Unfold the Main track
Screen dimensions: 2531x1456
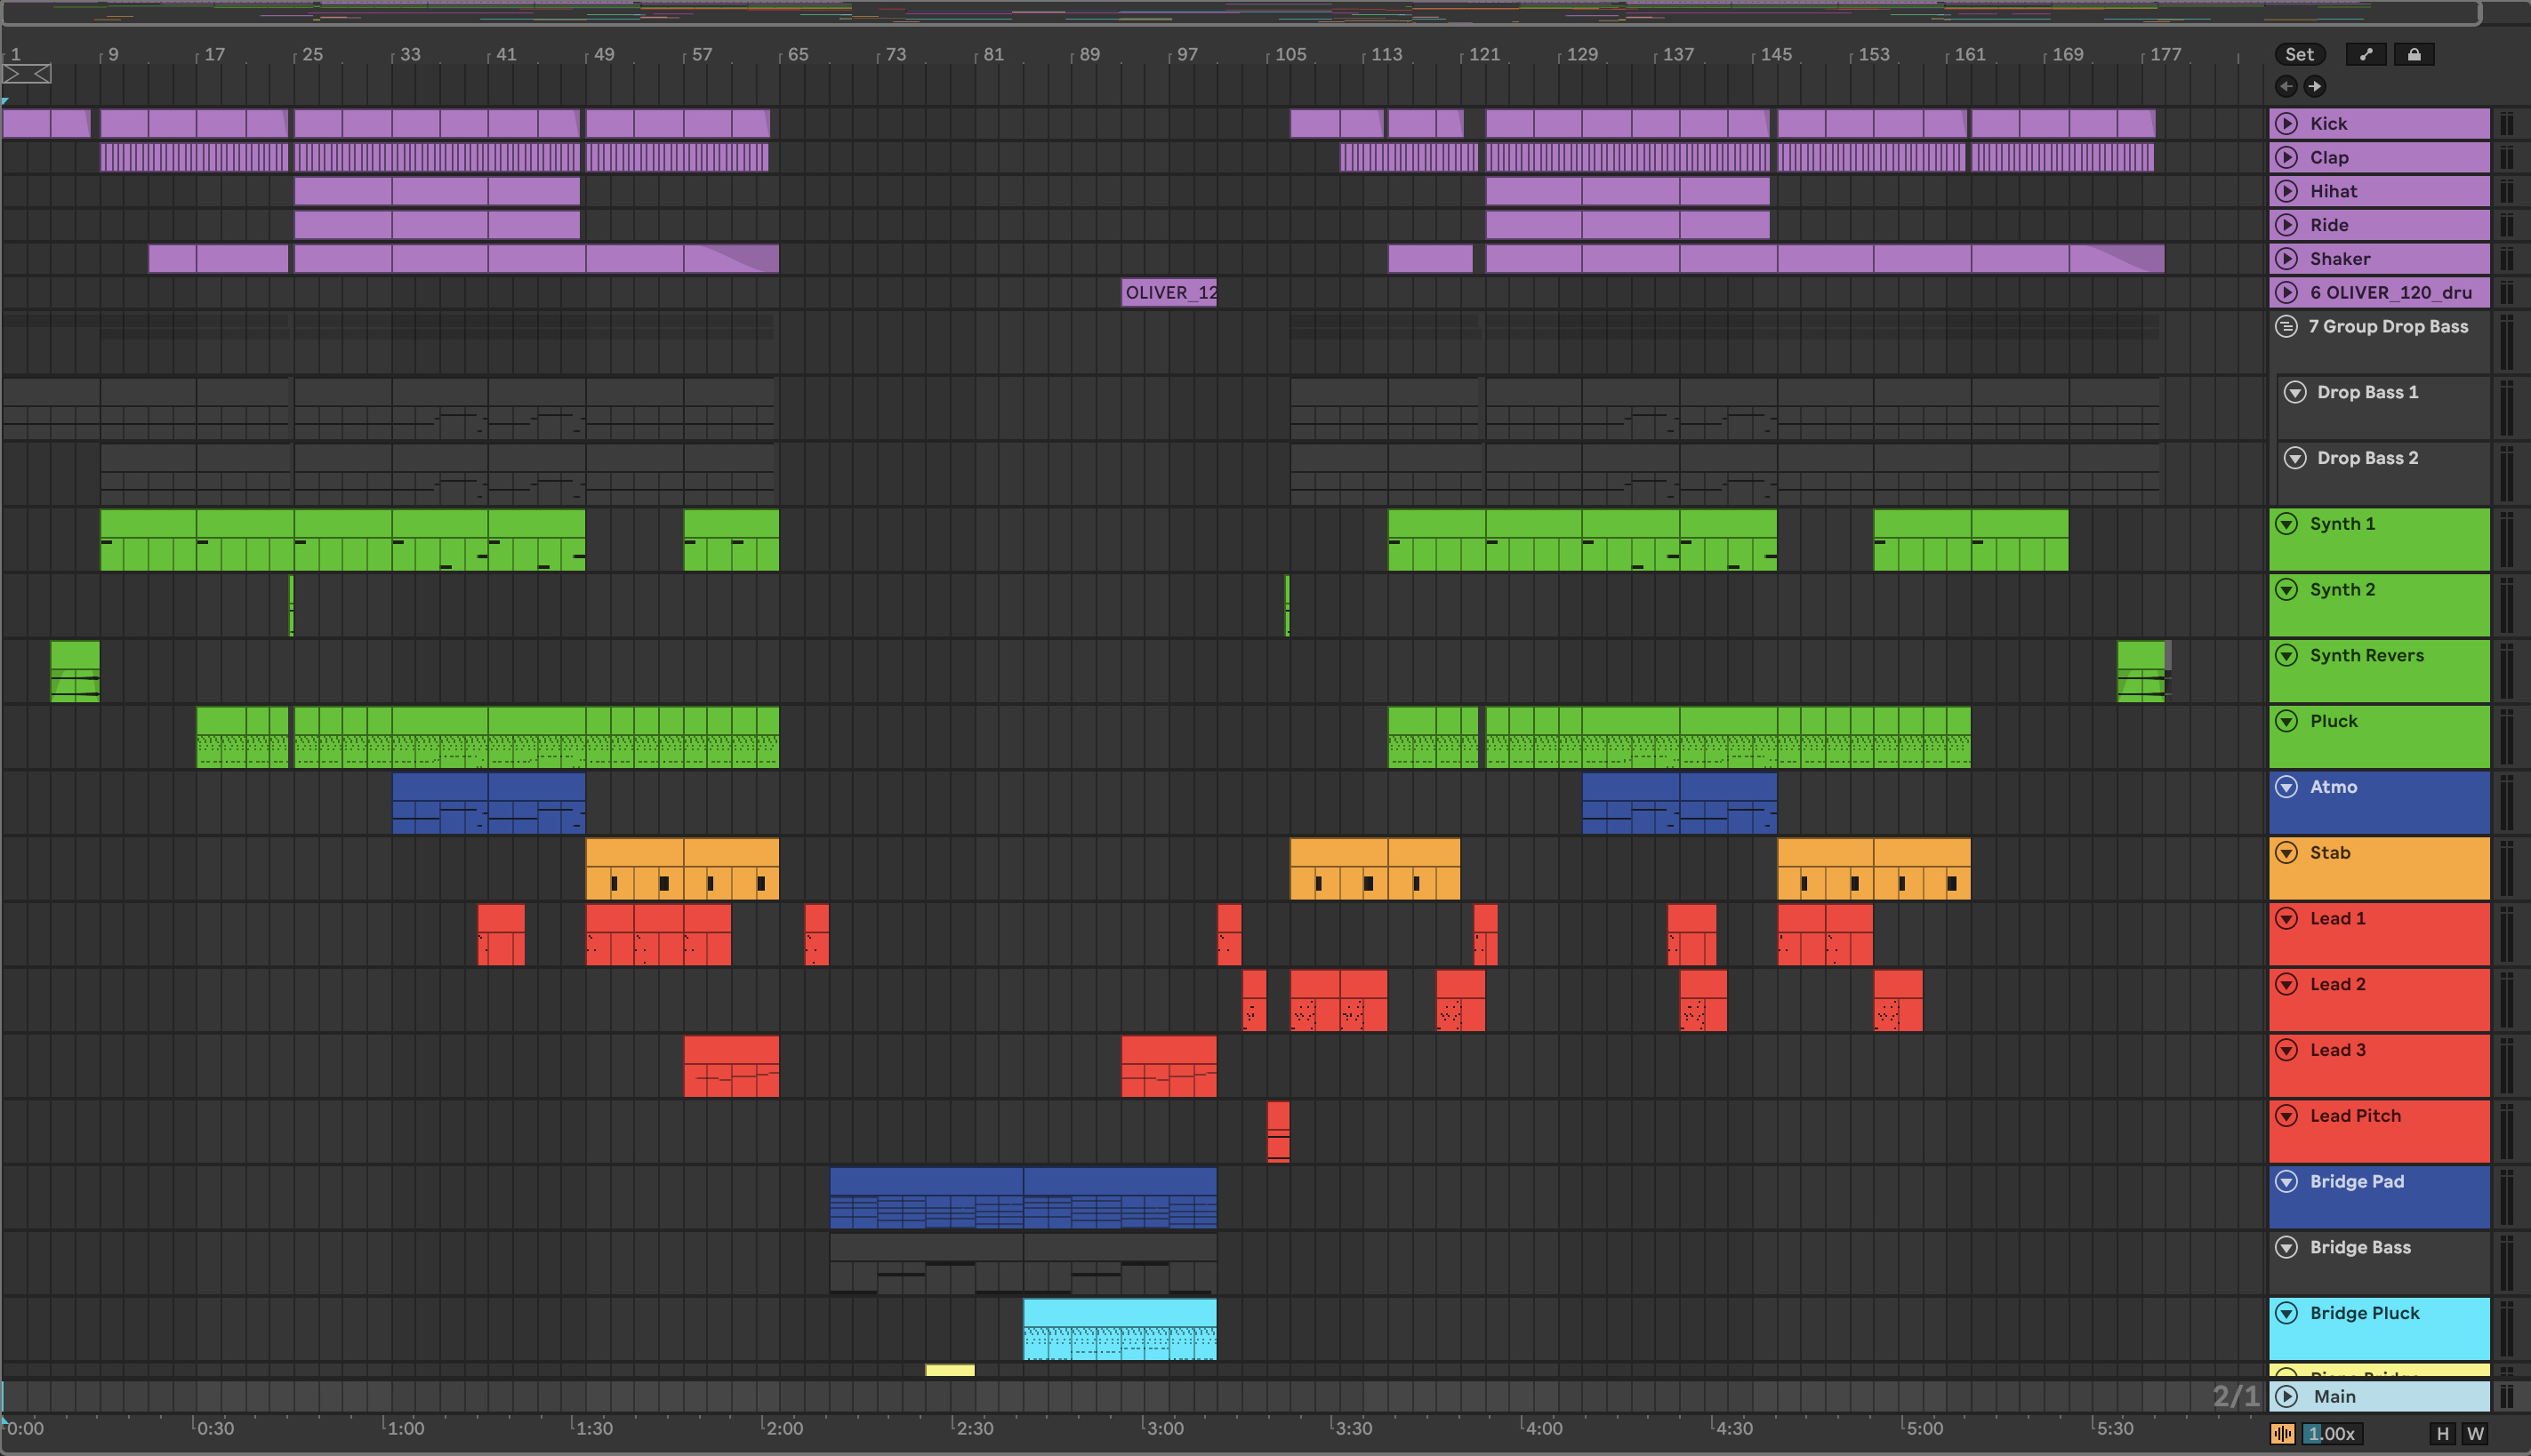click(x=2287, y=1397)
